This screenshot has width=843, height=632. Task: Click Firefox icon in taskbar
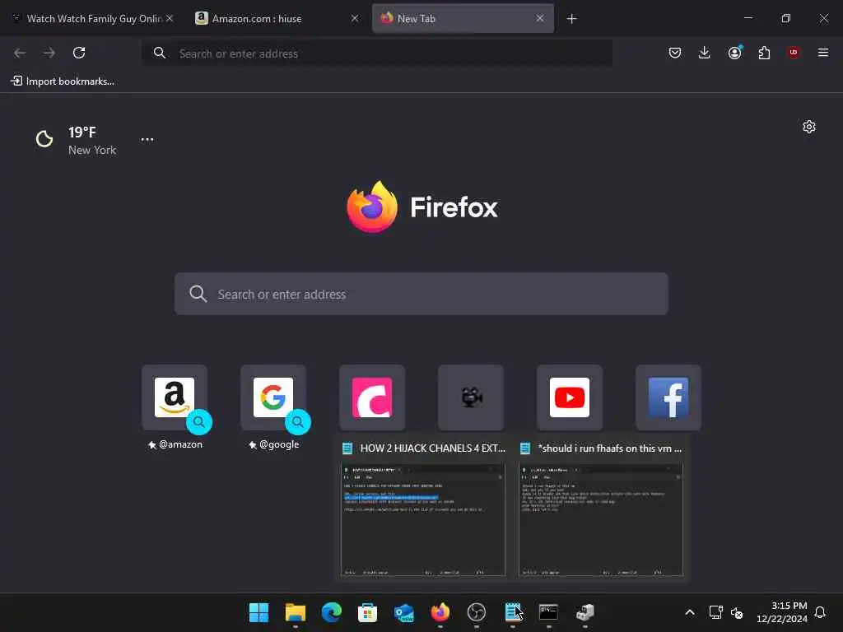pos(440,612)
